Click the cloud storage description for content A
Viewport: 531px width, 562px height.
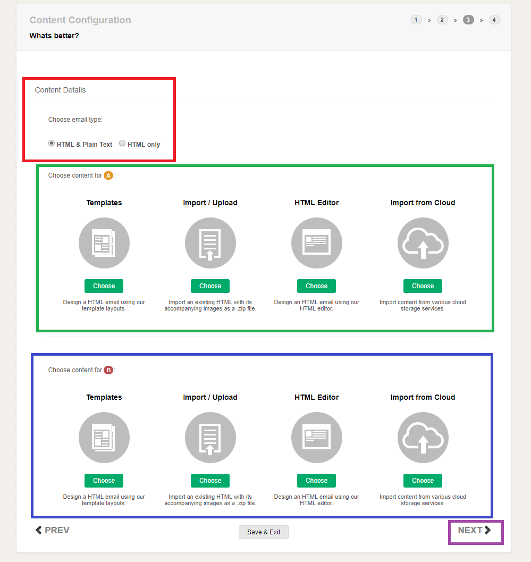[x=423, y=305]
